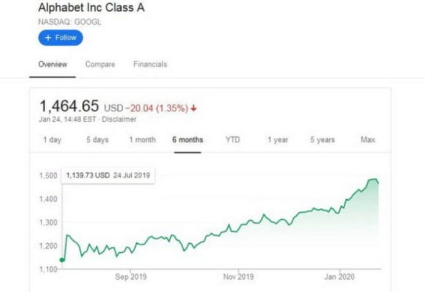The width and height of the screenshot is (425, 292).
Task: Show the 1 year chart
Action: coord(278,140)
